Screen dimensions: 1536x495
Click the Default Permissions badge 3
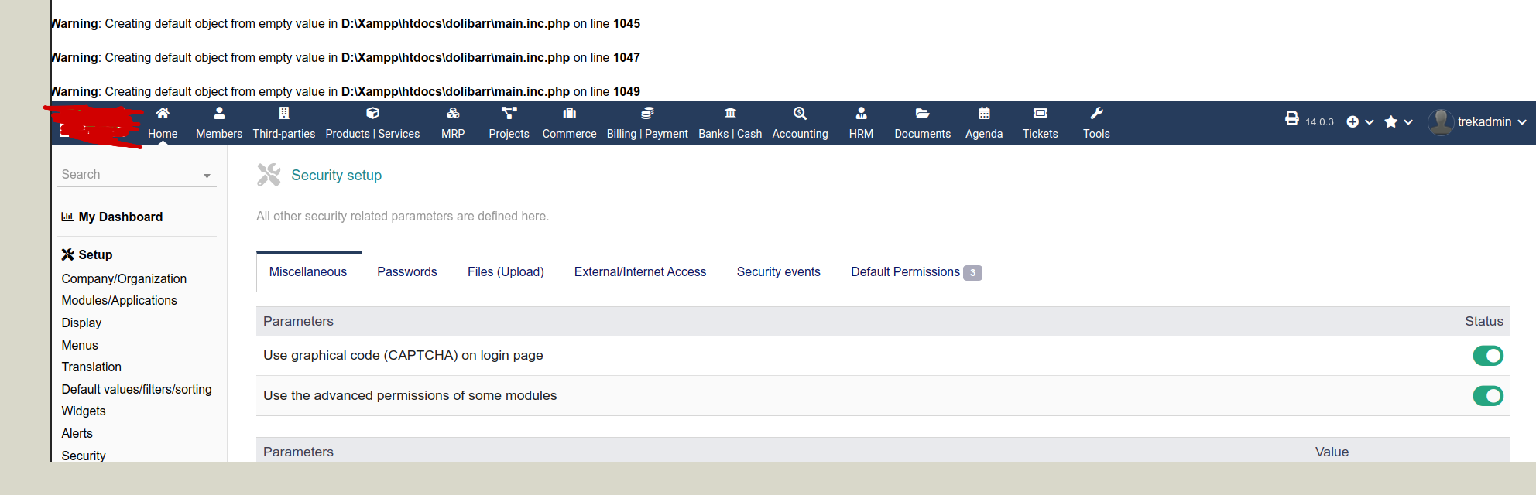[972, 272]
